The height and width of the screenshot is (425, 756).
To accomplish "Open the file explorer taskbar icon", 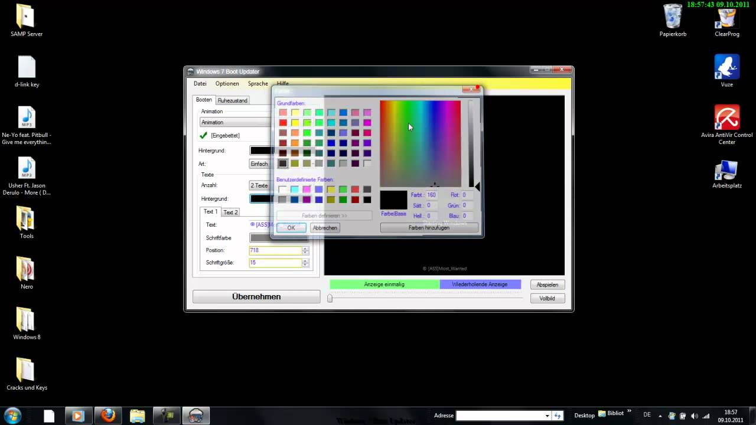I will point(137,416).
